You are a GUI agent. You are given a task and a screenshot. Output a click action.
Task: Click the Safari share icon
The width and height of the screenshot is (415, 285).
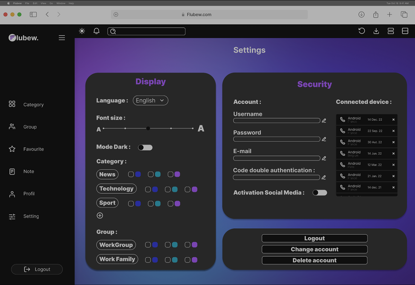pos(376,15)
